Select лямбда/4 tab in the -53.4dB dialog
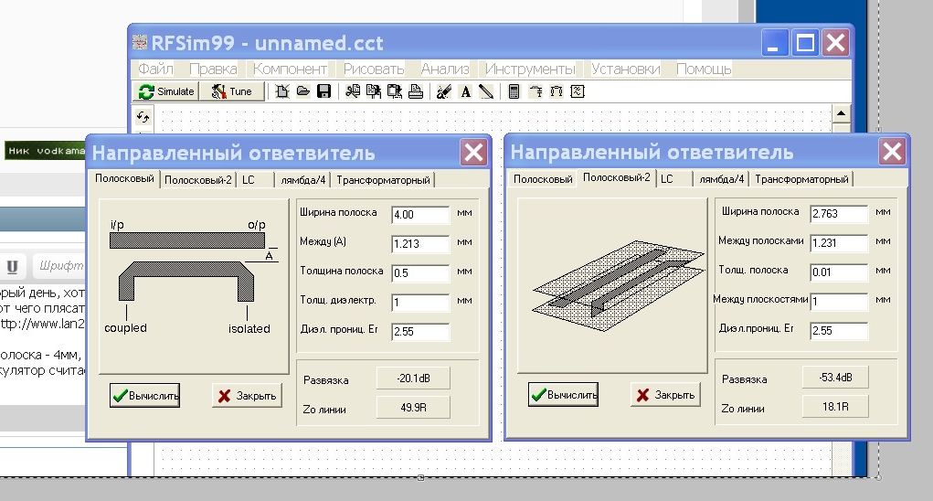This screenshot has height=501, width=933. [722, 179]
